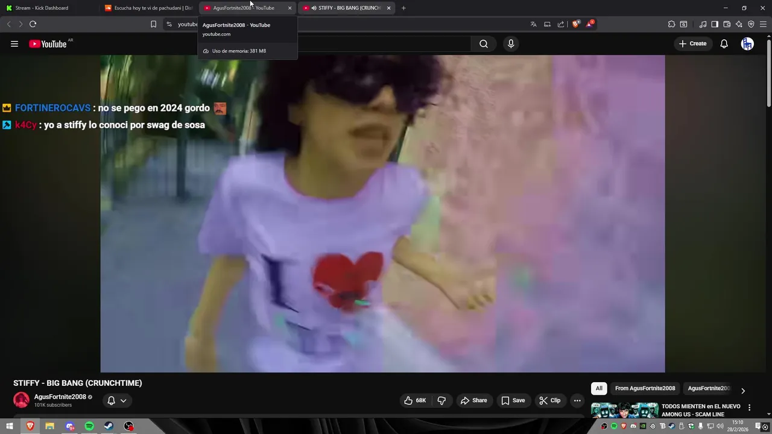Open Spotify from the taskbar

(89, 426)
